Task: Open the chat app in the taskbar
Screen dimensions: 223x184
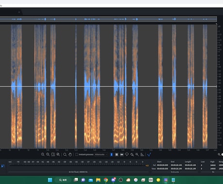Action: click(x=83, y=180)
